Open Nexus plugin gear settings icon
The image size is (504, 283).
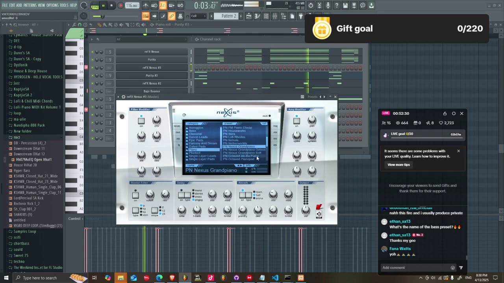tap(123, 97)
